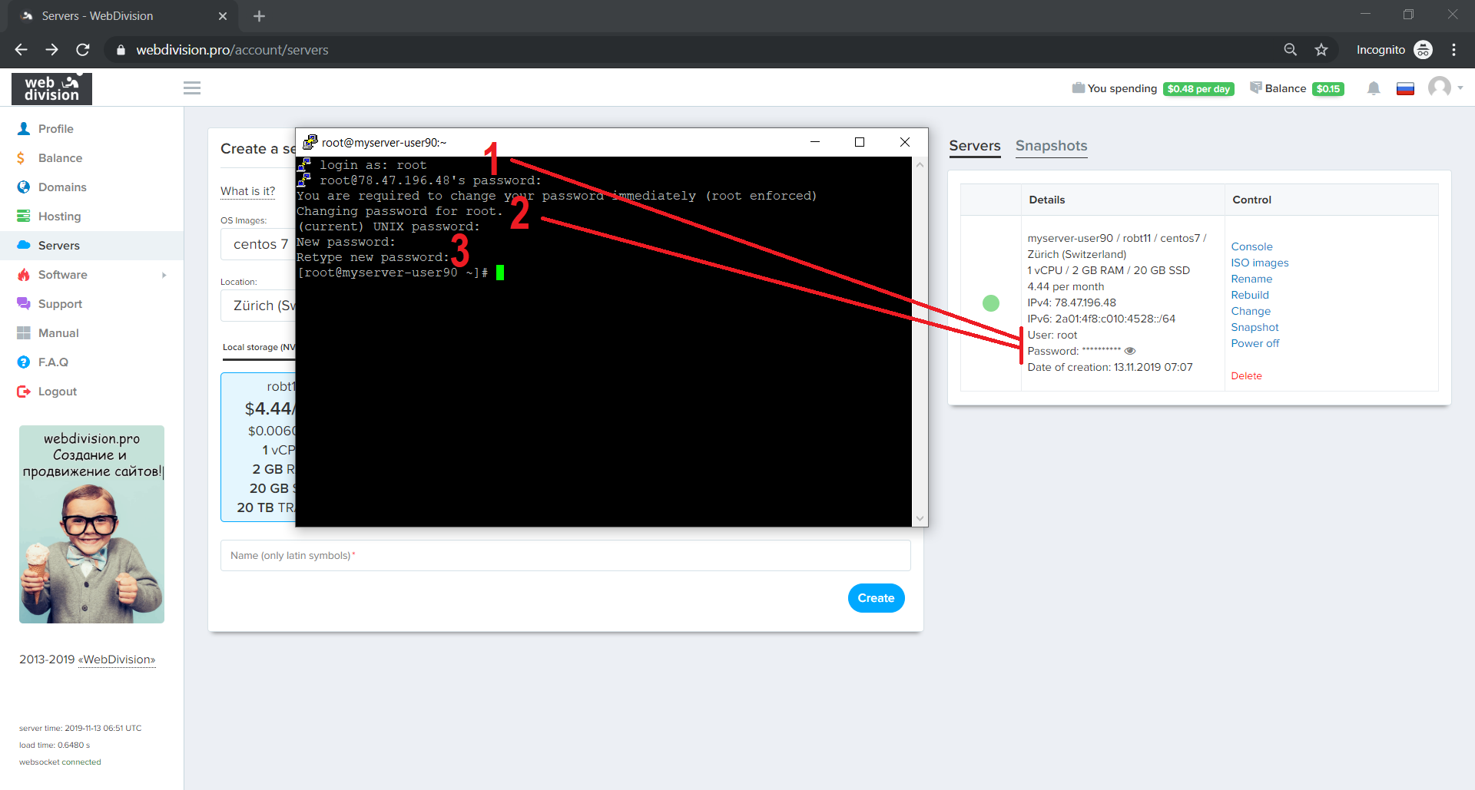Image resolution: width=1475 pixels, height=790 pixels.
Task: Switch to the Snapshots tab
Action: click(1051, 146)
